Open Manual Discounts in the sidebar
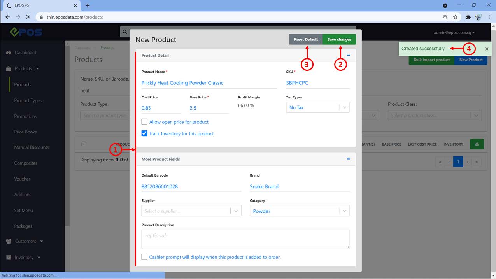 tap(32, 147)
